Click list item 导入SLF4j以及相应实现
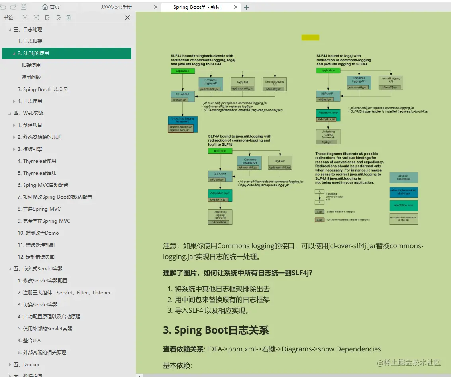Viewport: 451px width, 377px height. (x=212, y=310)
